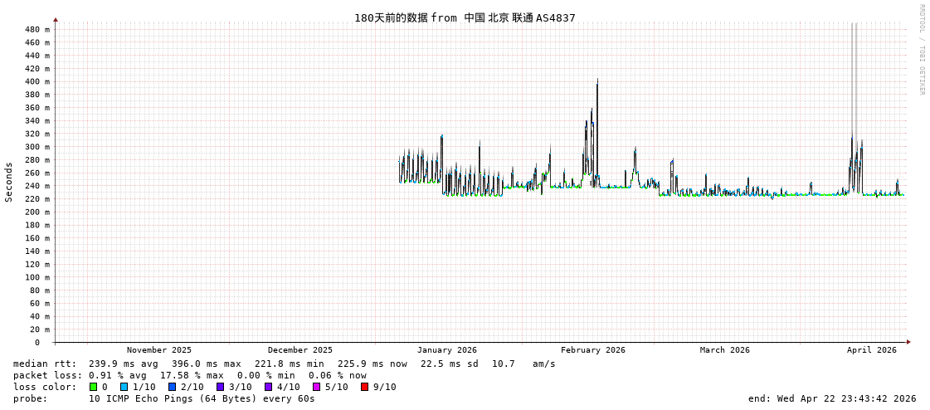Click the arrow atop the y-axis

click(x=56, y=19)
